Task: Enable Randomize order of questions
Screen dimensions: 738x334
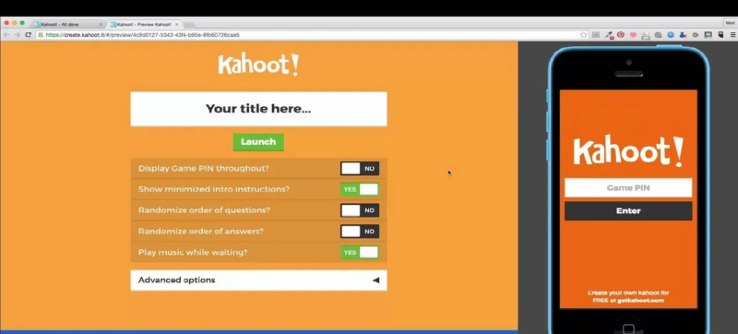Action: click(360, 210)
